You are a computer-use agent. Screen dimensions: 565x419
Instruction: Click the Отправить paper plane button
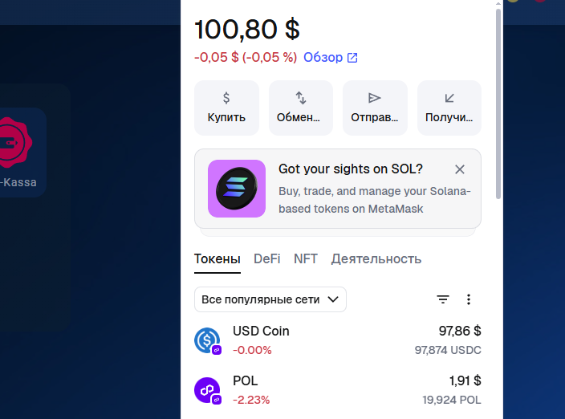pos(375,108)
